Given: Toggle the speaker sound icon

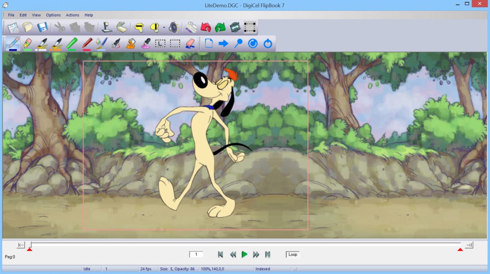Looking at the screenshot, I should coord(173,27).
